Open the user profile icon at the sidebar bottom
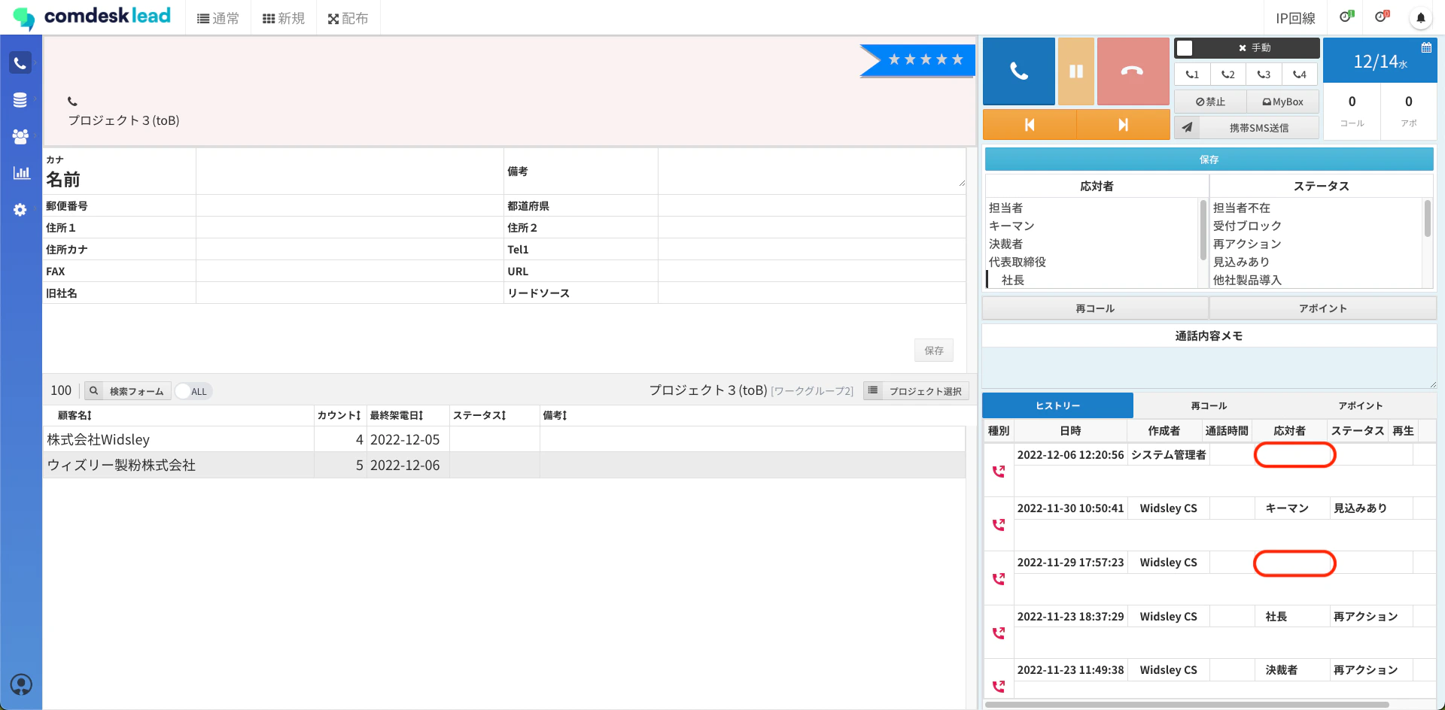This screenshot has height=710, width=1445. click(x=21, y=684)
